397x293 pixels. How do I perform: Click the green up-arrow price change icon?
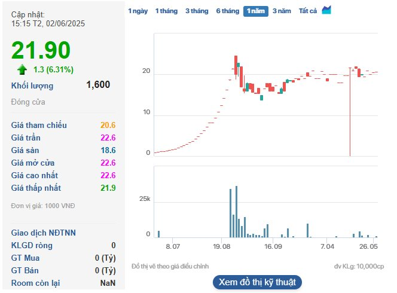coord(22,69)
